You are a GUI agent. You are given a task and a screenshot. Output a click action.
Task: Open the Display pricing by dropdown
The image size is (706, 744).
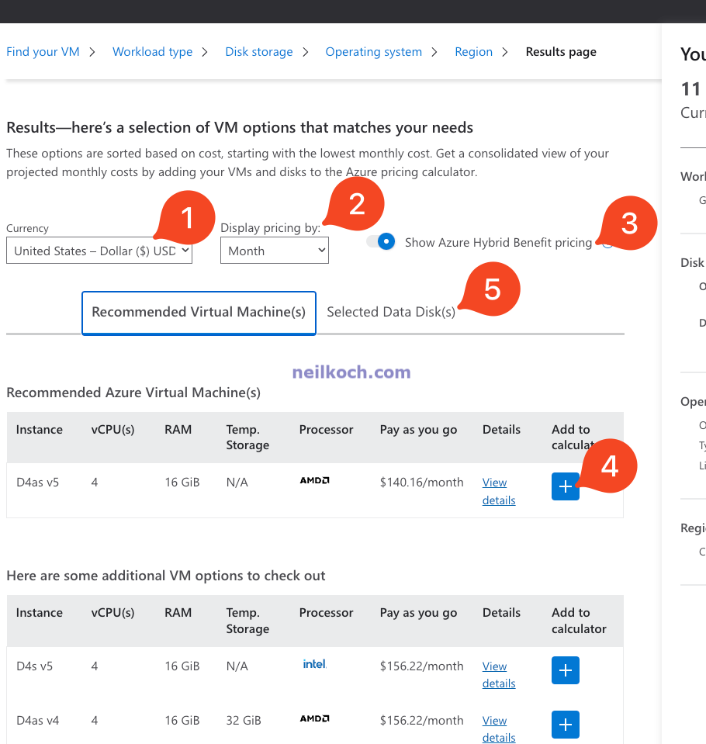[274, 251]
